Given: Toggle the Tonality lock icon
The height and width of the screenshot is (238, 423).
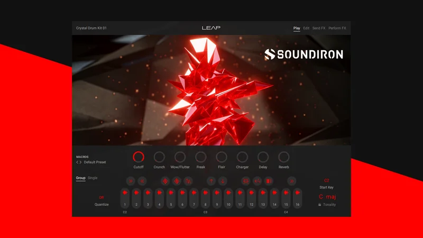Looking at the screenshot, I should point(320,205).
